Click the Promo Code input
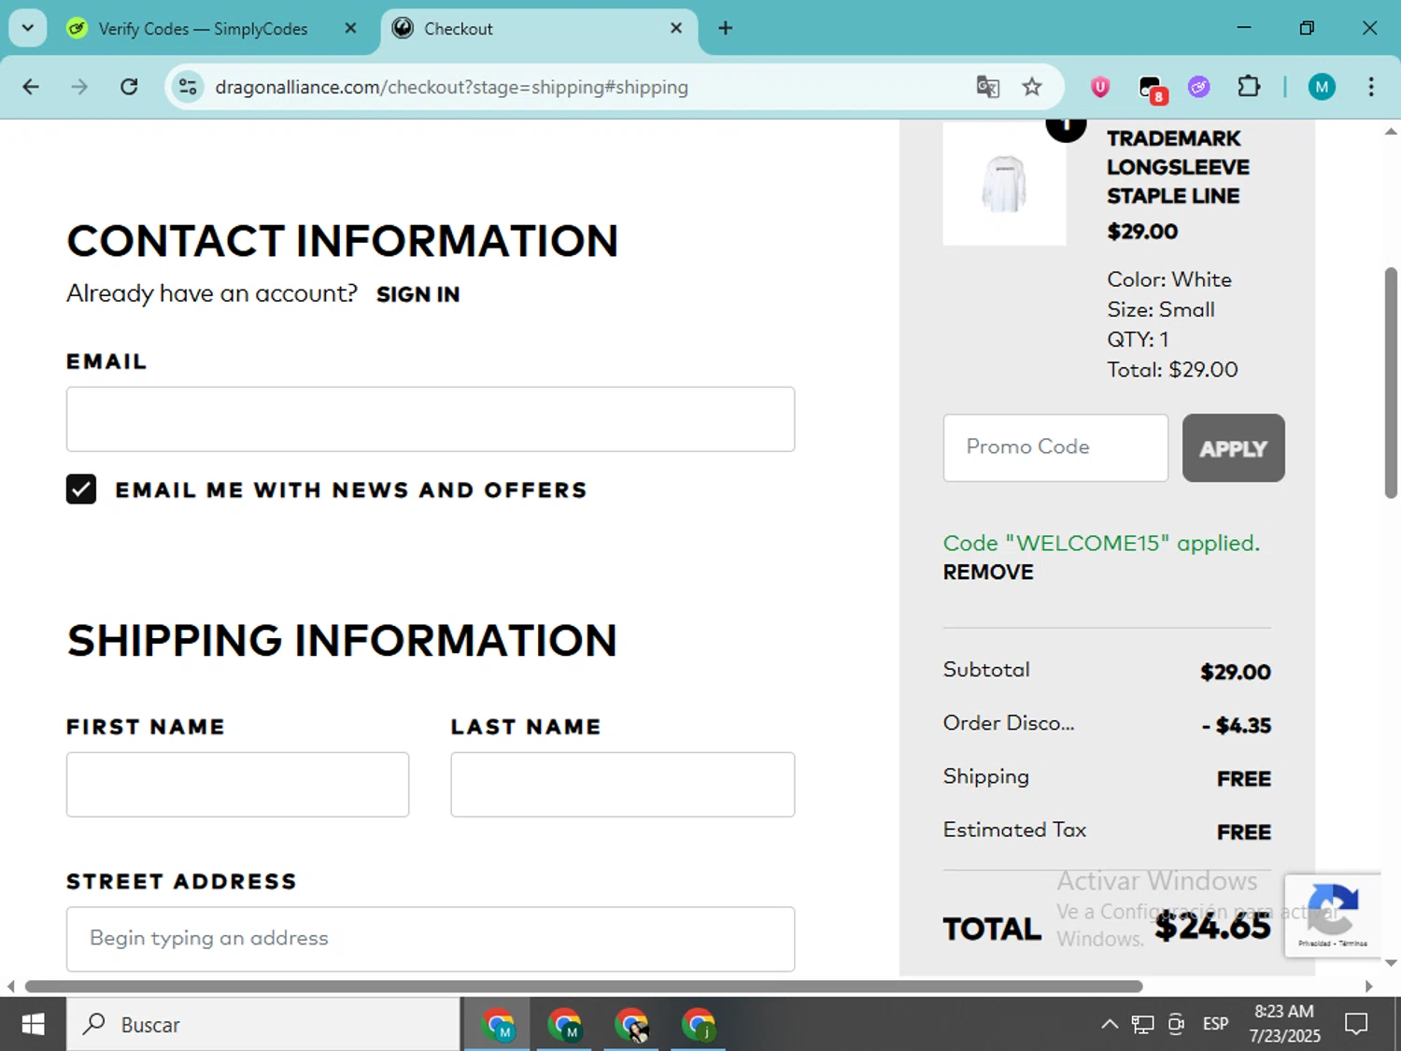The height and width of the screenshot is (1051, 1401). (x=1055, y=447)
